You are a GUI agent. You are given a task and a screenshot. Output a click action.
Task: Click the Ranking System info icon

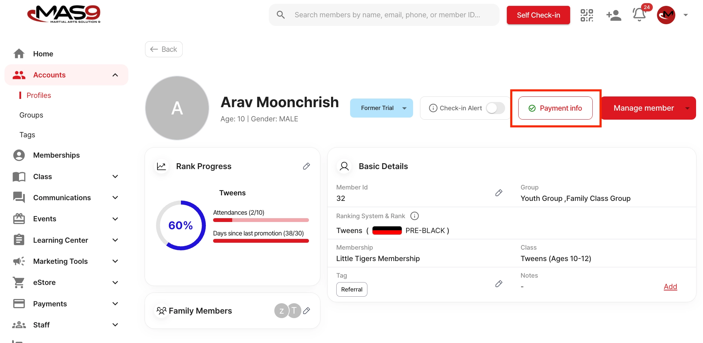(x=414, y=216)
